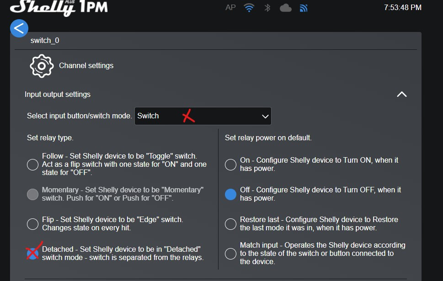Click the cloud connection icon

[x=286, y=8]
